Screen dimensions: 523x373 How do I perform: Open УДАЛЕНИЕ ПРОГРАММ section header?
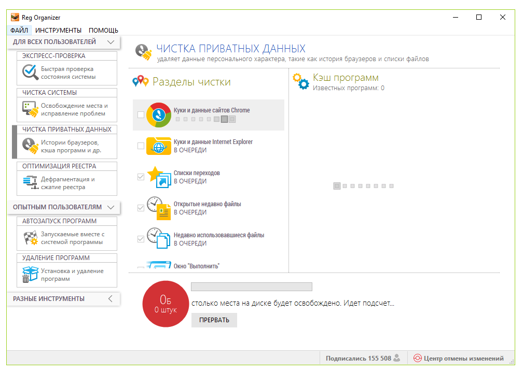tap(67, 258)
